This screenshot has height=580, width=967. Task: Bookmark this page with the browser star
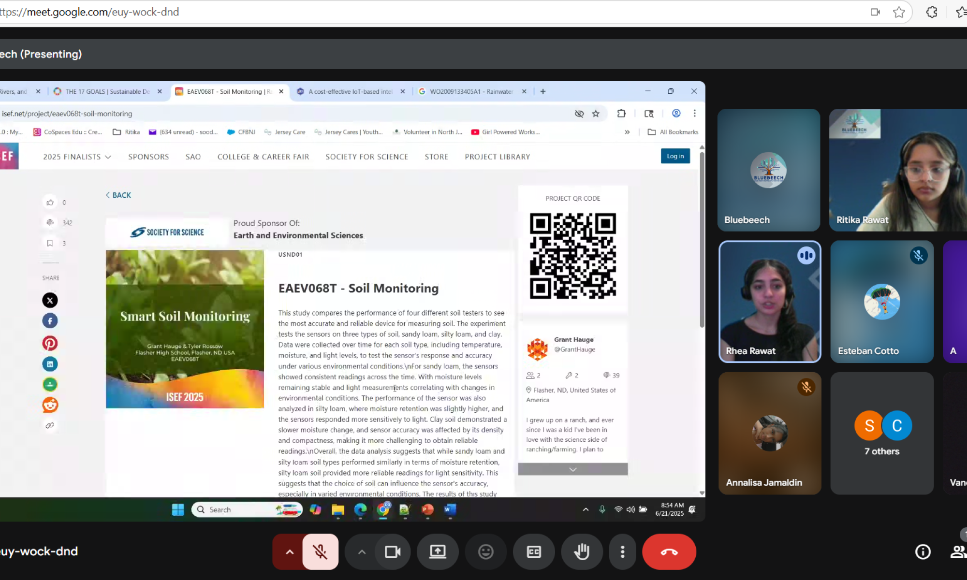[899, 12]
